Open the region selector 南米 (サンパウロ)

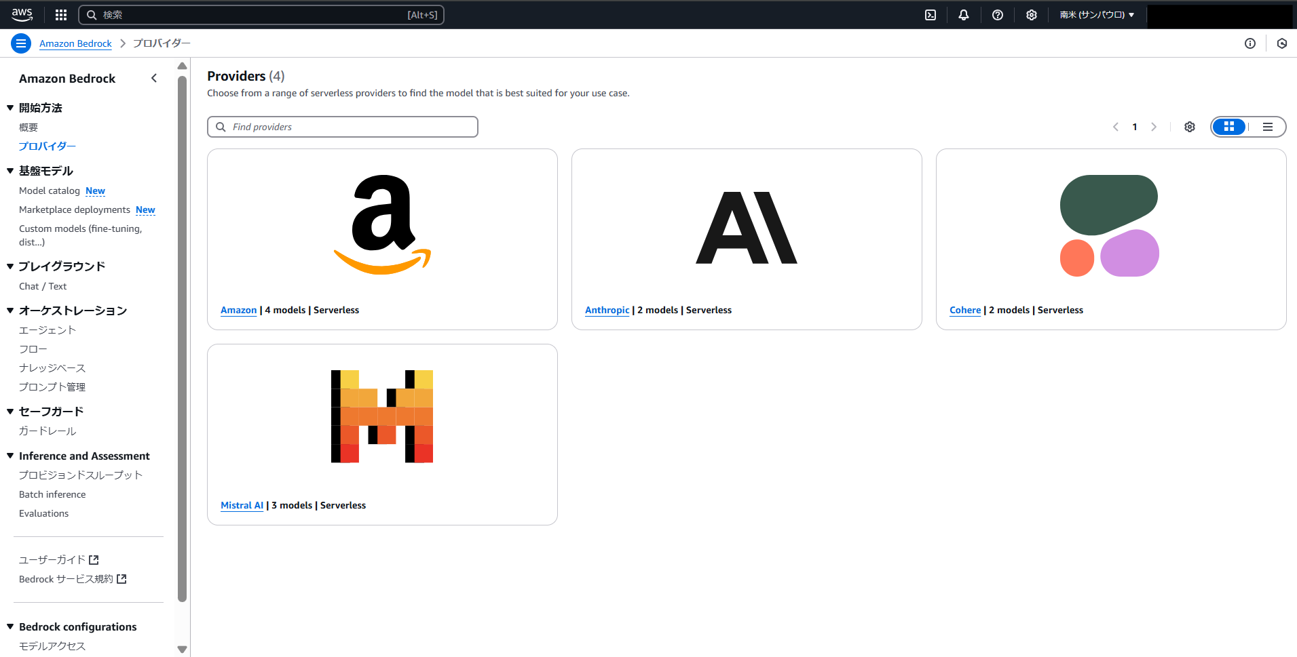click(x=1097, y=15)
